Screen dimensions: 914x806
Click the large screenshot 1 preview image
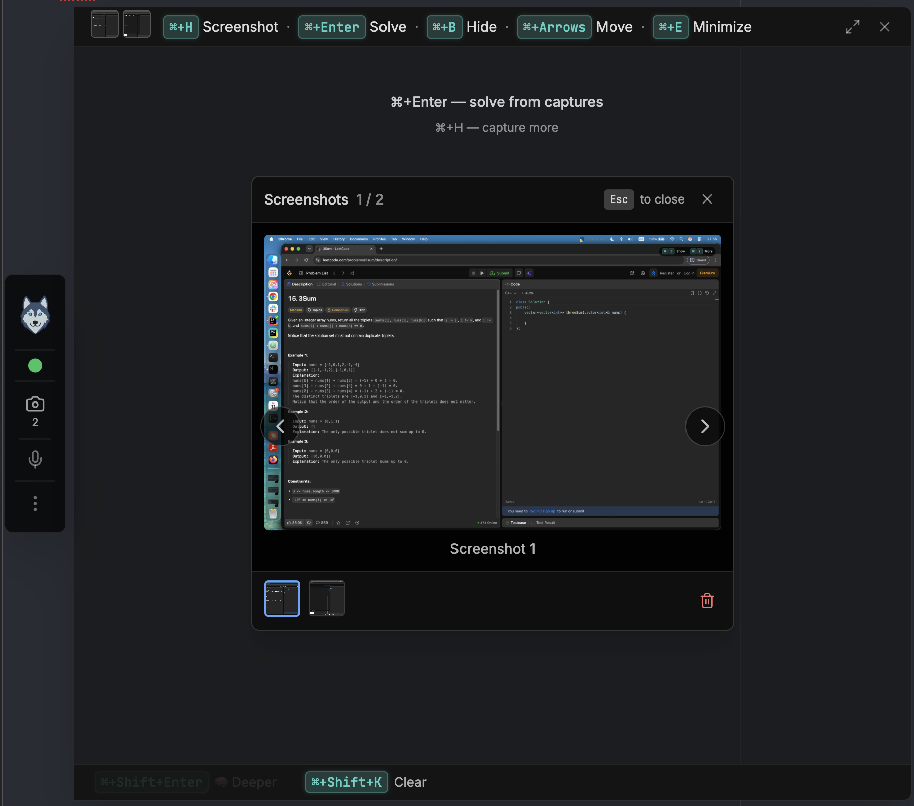(493, 382)
